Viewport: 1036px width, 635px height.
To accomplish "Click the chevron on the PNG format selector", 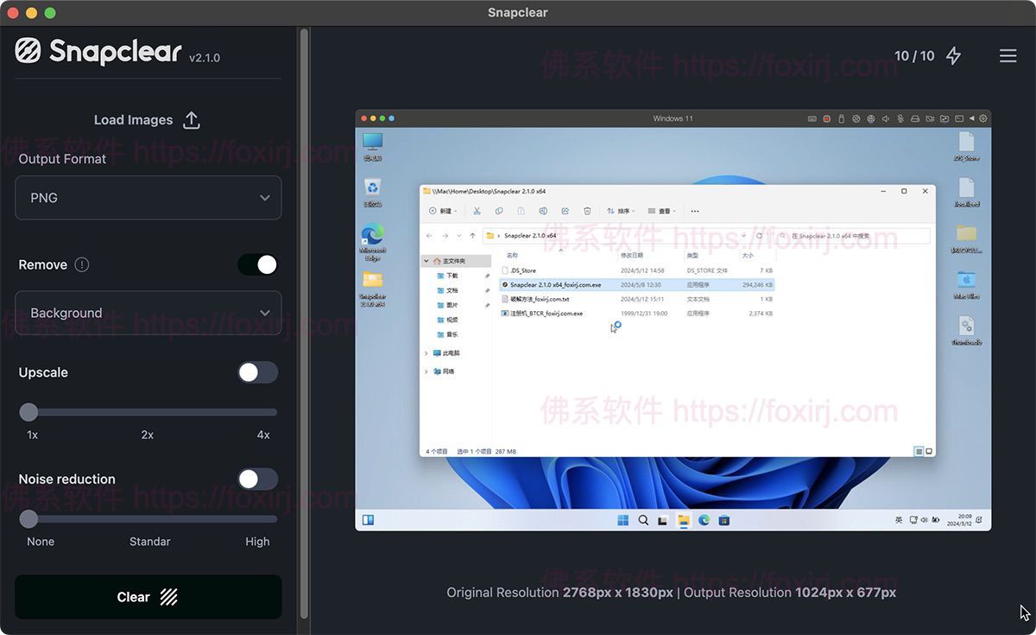I will (x=265, y=198).
